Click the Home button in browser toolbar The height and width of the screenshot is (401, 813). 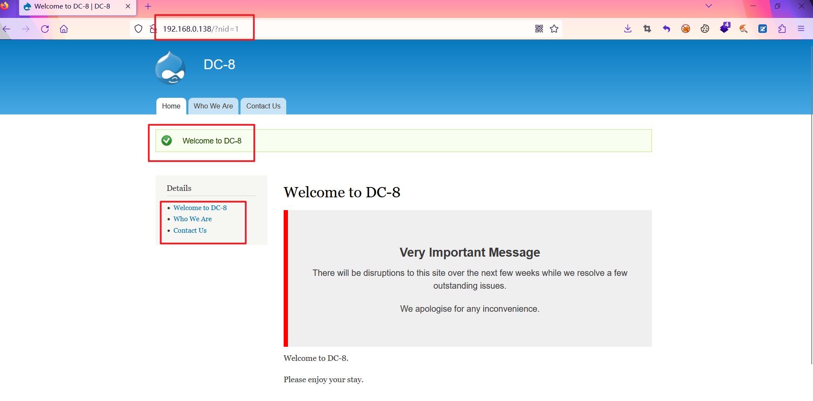[x=64, y=29]
